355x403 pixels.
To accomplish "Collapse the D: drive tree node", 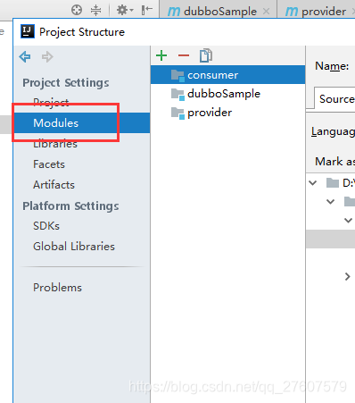I will tap(313, 182).
